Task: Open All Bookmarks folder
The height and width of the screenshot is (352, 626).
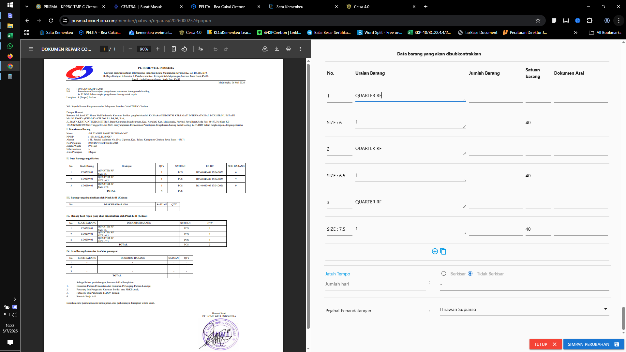Action: (x=605, y=33)
